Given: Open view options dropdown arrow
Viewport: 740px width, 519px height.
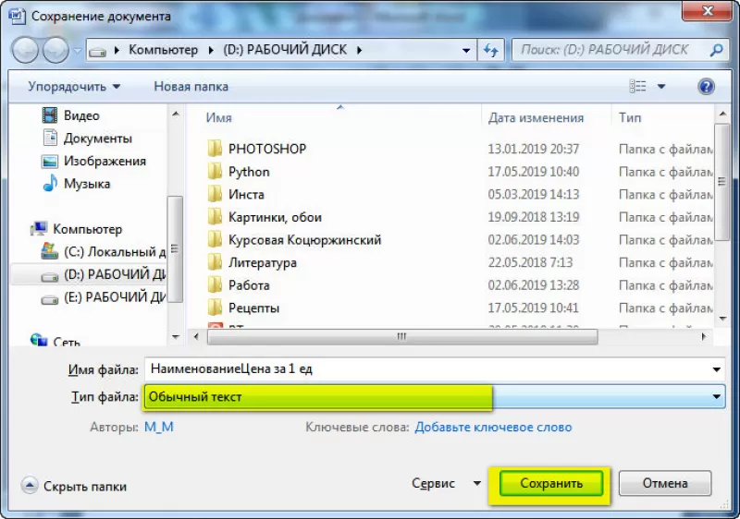Looking at the screenshot, I should (x=661, y=87).
